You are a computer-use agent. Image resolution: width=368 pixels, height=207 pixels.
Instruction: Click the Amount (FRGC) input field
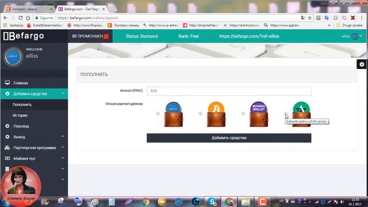tap(229, 91)
